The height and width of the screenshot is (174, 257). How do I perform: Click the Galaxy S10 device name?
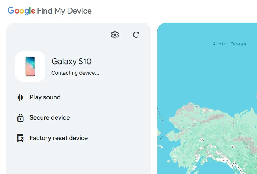(x=71, y=62)
